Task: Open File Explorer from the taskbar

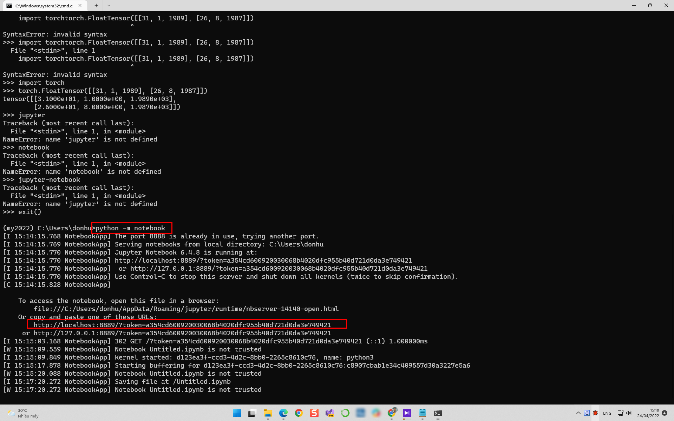Action: [x=268, y=413]
